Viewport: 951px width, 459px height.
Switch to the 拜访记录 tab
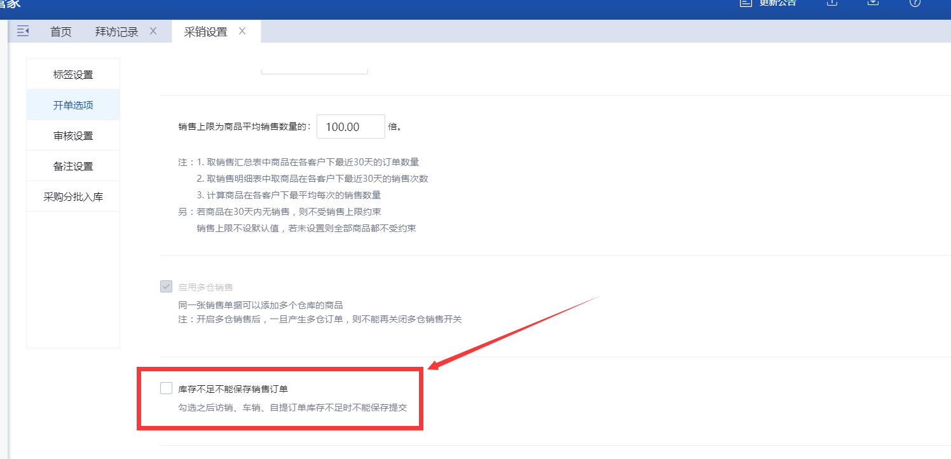point(116,32)
